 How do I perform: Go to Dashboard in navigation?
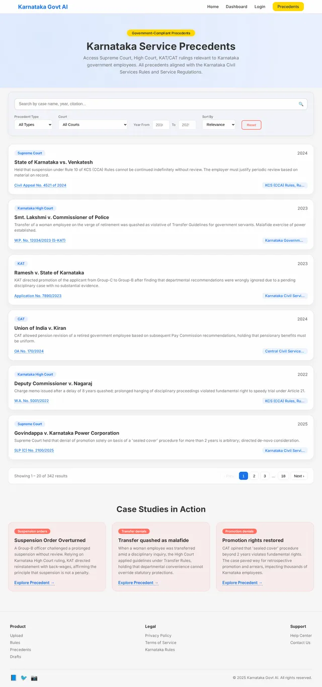pyautogui.click(x=236, y=7)
